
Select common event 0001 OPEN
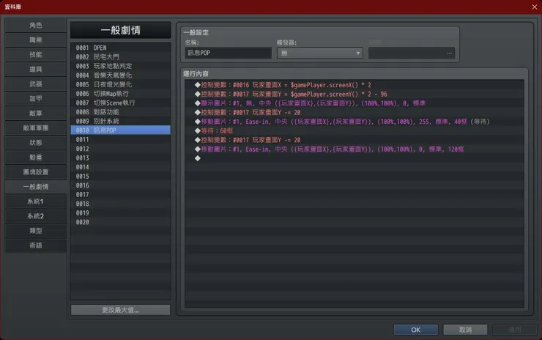(x=120, y=48)
